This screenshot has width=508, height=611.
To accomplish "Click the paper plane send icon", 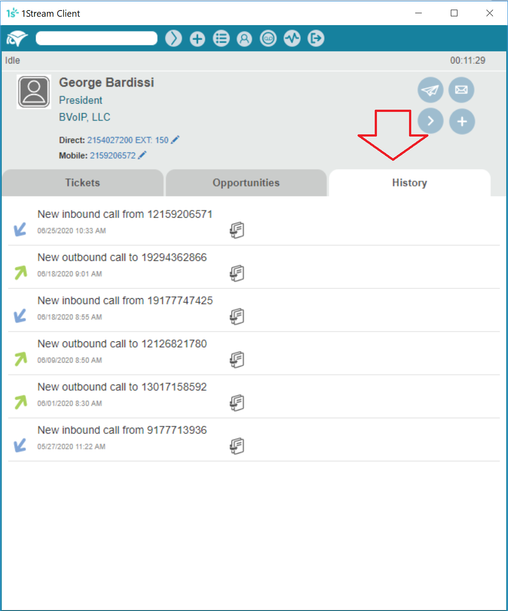I will coord(430,90).
